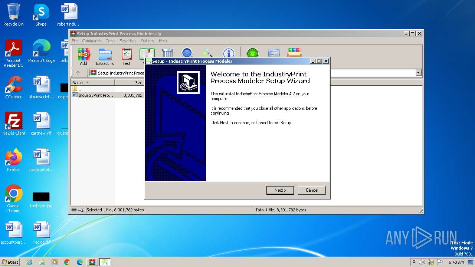Image resolution: width=475 pixels, height=267 pixels.
Task: Select the cartnew.rtf desktop file
Action: click(41, 124)
